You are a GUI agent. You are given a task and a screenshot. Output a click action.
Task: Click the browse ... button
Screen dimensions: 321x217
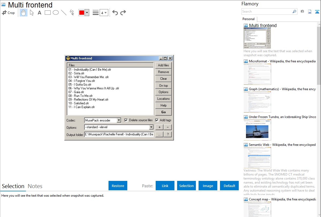point(159,134)
